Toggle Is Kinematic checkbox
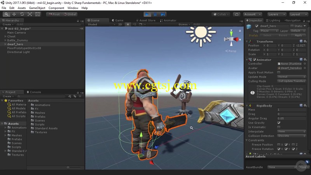Screen dimensions: 311x175 pyautogui.click(x=279, y=127)
